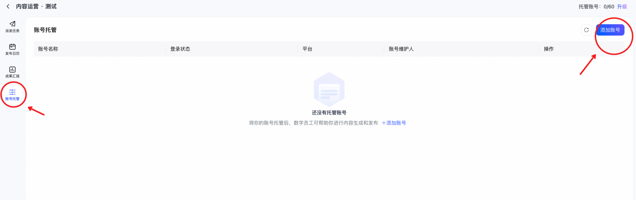Click the 将你的账号托管后 description text
636x200 pixels.
(313, 123)
